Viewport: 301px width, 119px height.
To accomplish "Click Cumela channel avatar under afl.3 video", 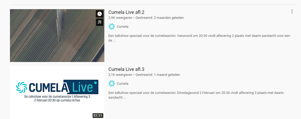I will tap(111, 83).
